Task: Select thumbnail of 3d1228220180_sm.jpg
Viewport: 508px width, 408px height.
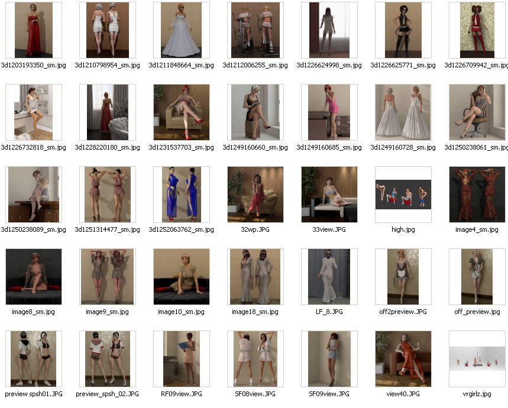Action: point(108,112)
